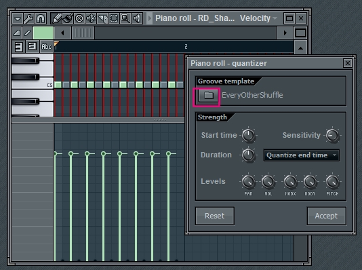Click the Strength section header
This screenshot has width=362, height=270.
[x=212, y=117]
